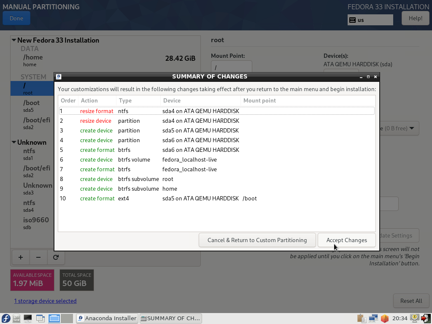Open the clipboard manager tray icon
The width and height of the screenshot is (432, 324).
362,319
